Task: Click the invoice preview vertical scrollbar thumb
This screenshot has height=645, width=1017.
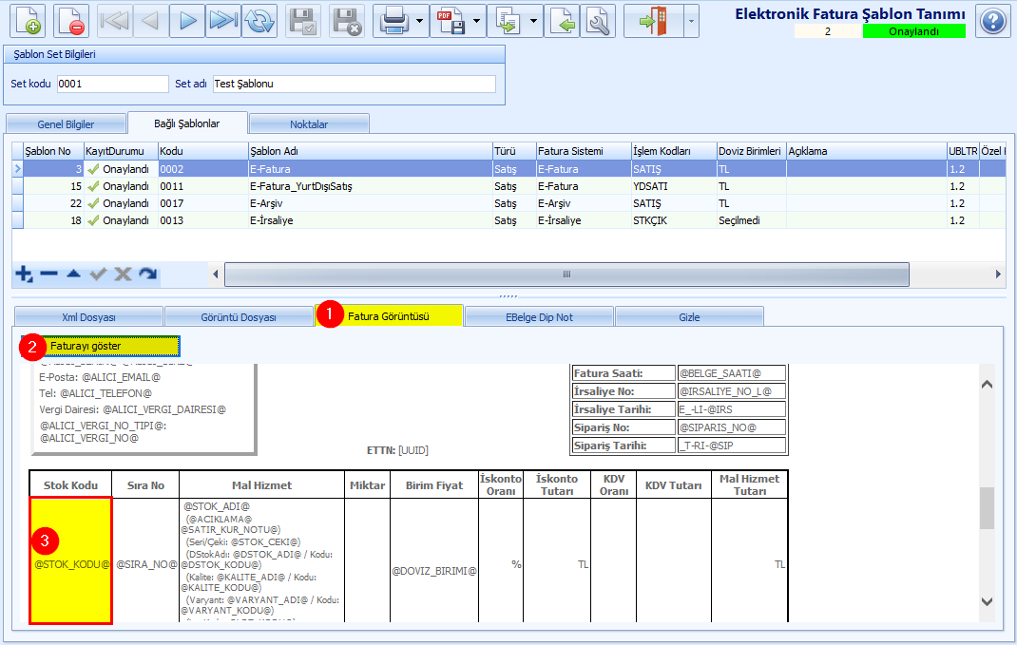Action: (988, 508)
